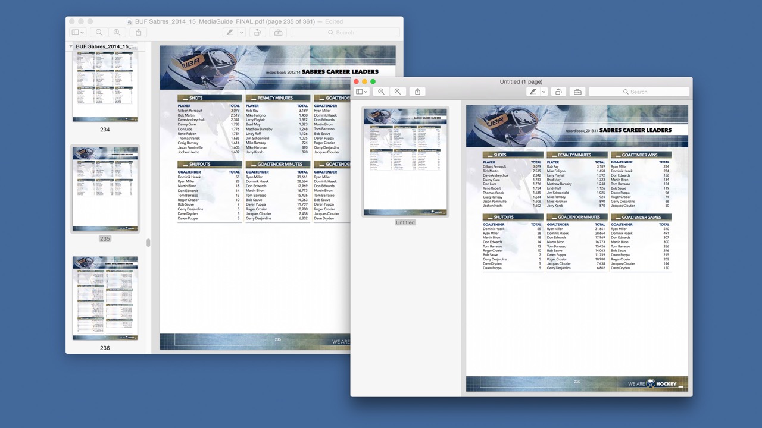
Task: Click Gilbert Perreault row in Untitled window
Action: (512, 166)
